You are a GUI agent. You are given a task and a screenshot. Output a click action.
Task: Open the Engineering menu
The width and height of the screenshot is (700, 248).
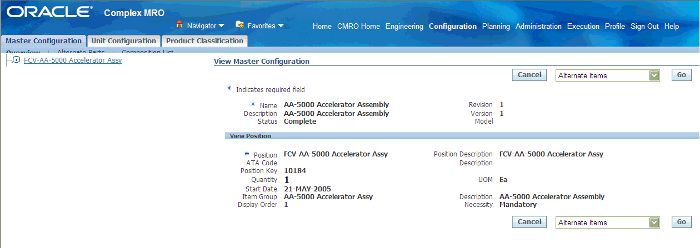click(x=404, y=26)
